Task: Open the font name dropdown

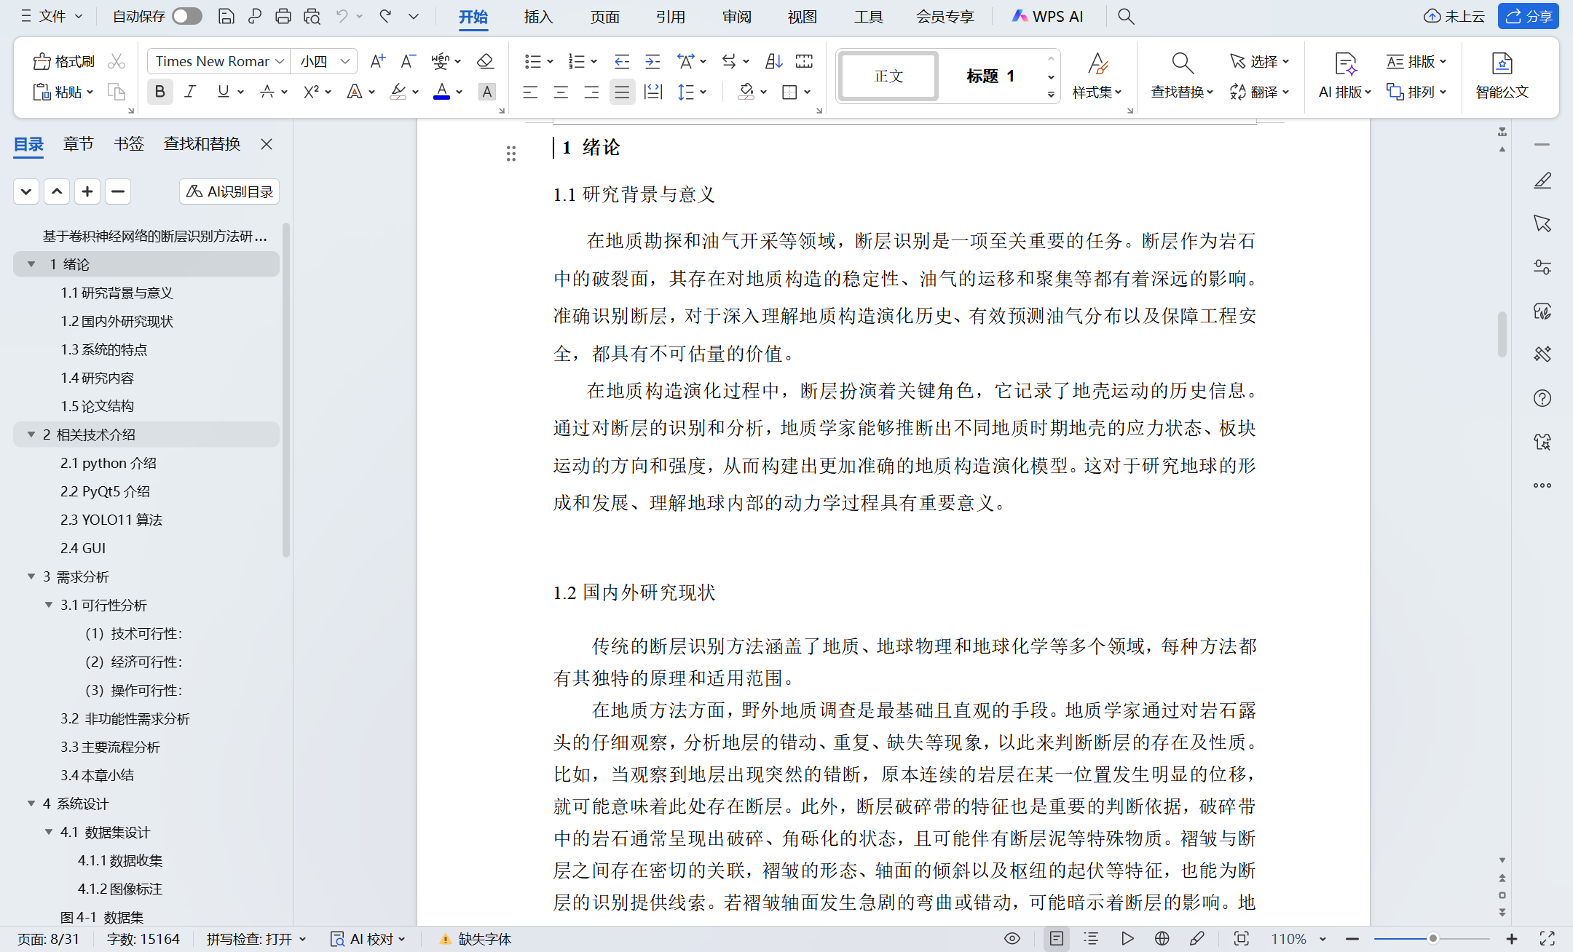Action: pos(280,62)
